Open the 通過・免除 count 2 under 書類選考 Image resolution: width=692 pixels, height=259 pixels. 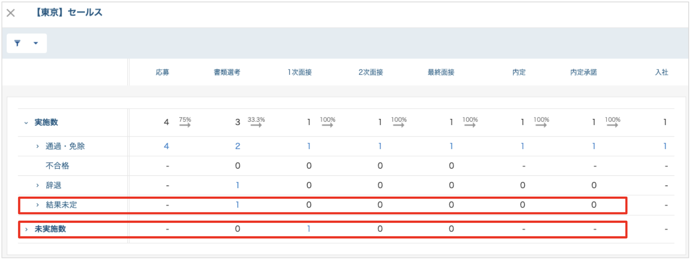pos(238,146)
